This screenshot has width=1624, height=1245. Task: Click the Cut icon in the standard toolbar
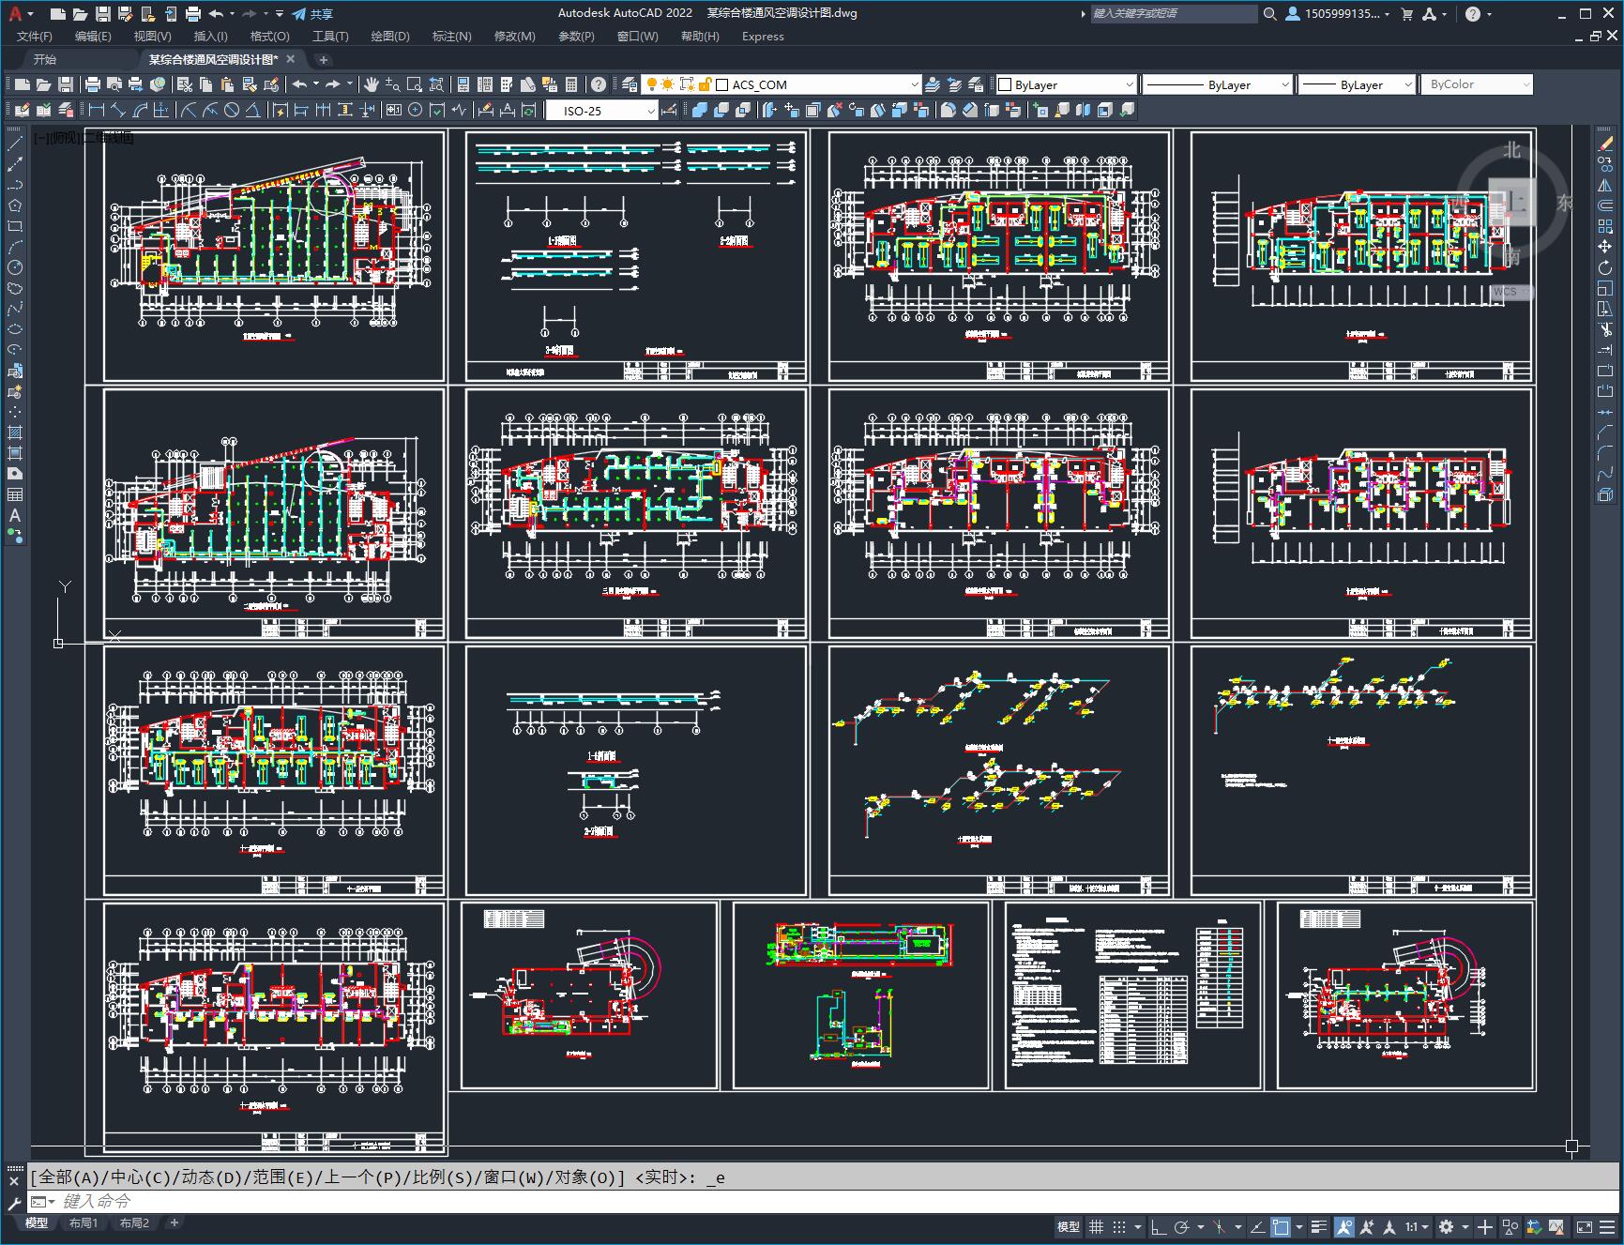184,84
